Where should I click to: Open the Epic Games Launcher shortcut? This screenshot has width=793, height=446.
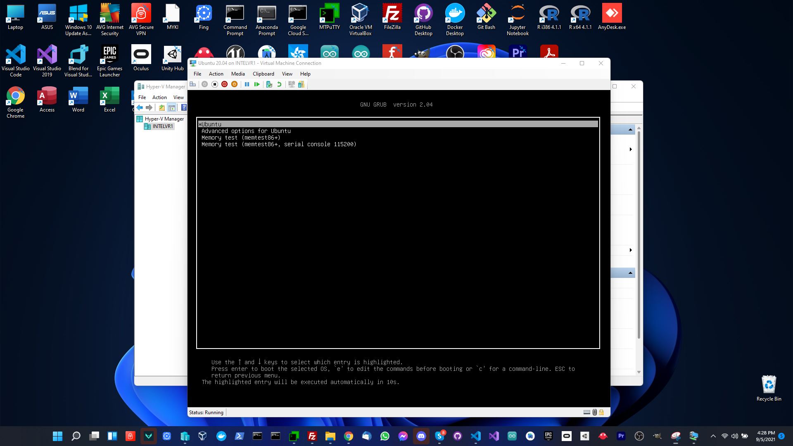109,61
